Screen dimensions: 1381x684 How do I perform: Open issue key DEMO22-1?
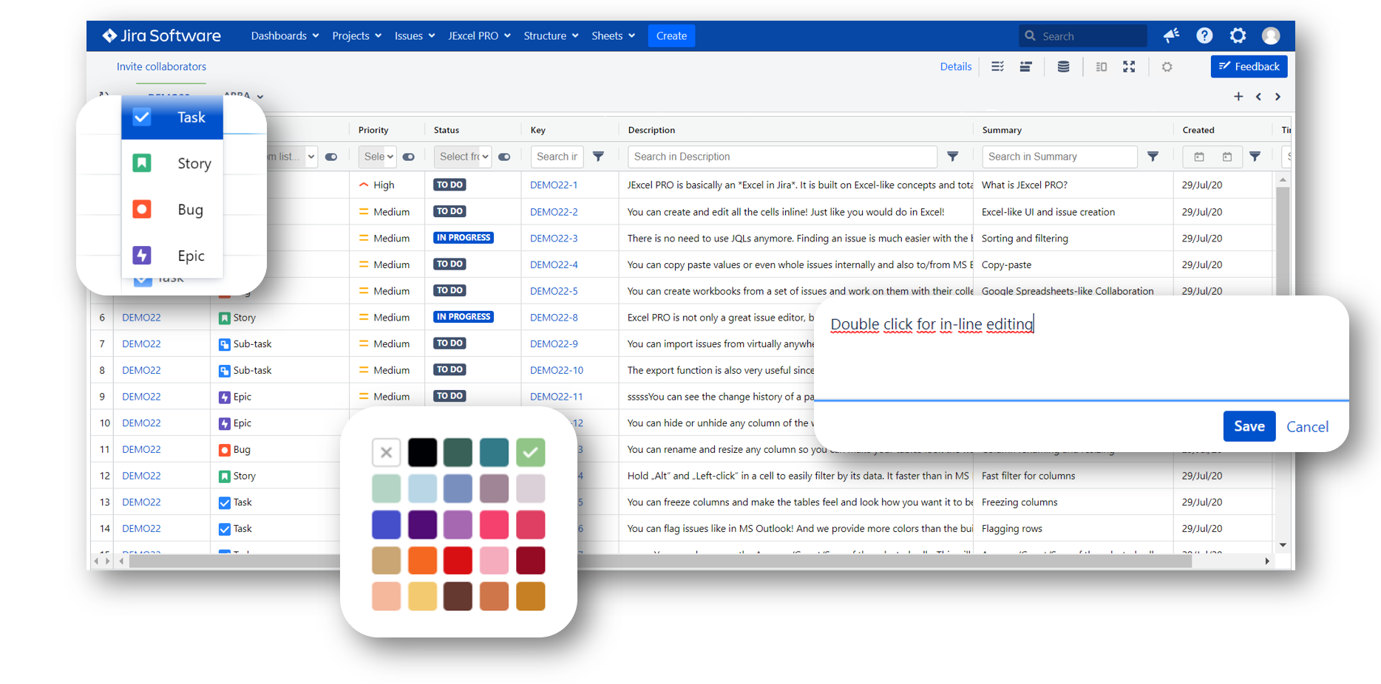click(554, 185)
